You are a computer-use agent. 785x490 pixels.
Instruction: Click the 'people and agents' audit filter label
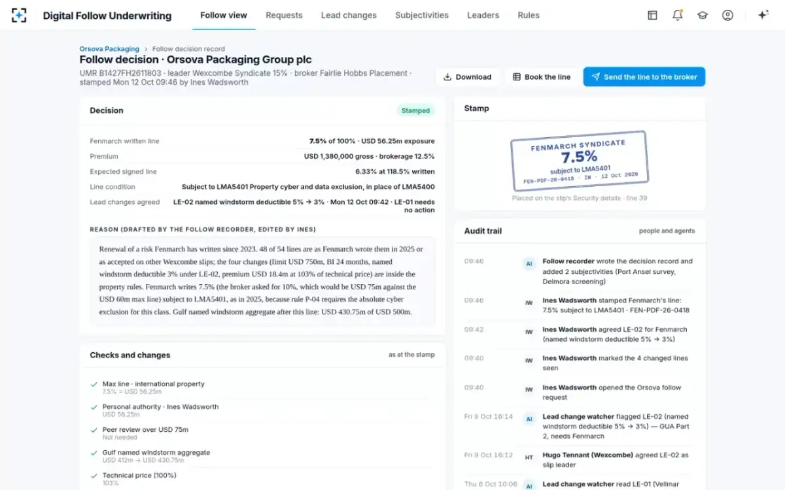(667, 231)
